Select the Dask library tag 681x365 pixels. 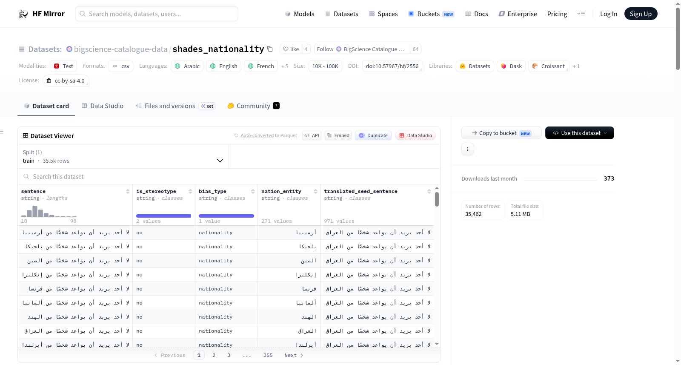pyautogui.click(x=511, y=66)
